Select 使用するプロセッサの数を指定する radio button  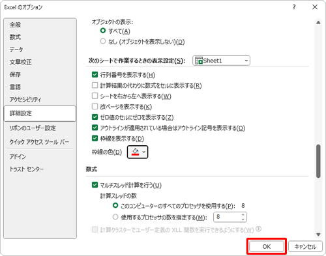[115, 217]
